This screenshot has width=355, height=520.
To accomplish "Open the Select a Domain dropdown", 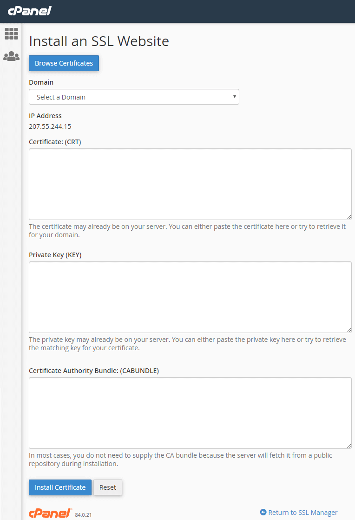I will [x=134, y=97].
